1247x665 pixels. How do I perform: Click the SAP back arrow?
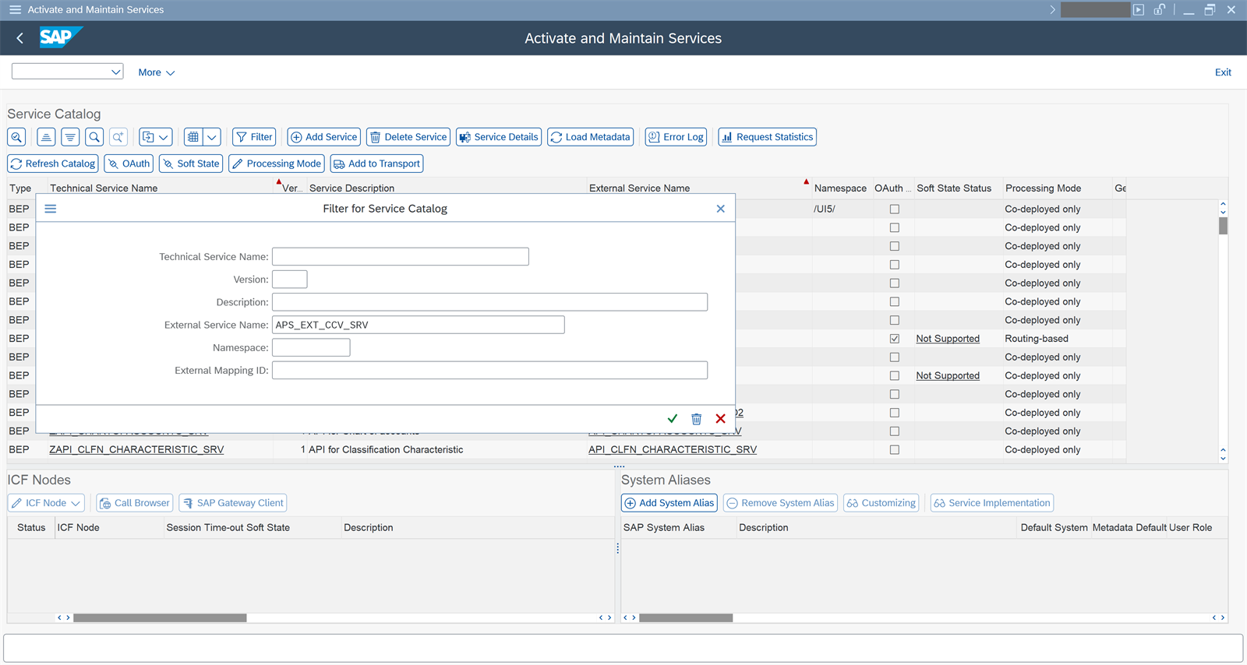(20, 38)
